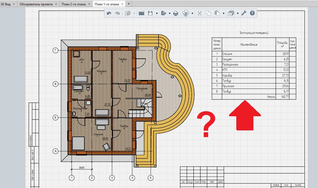Close the План 2-го этажа tab

pos(89,4)
